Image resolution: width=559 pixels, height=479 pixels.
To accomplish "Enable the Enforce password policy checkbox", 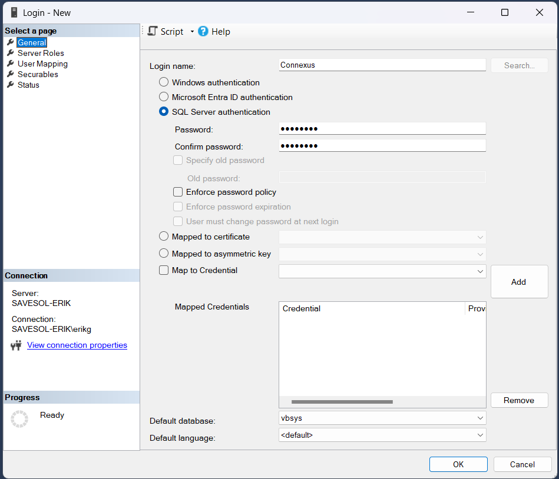I will click(178, 192).
